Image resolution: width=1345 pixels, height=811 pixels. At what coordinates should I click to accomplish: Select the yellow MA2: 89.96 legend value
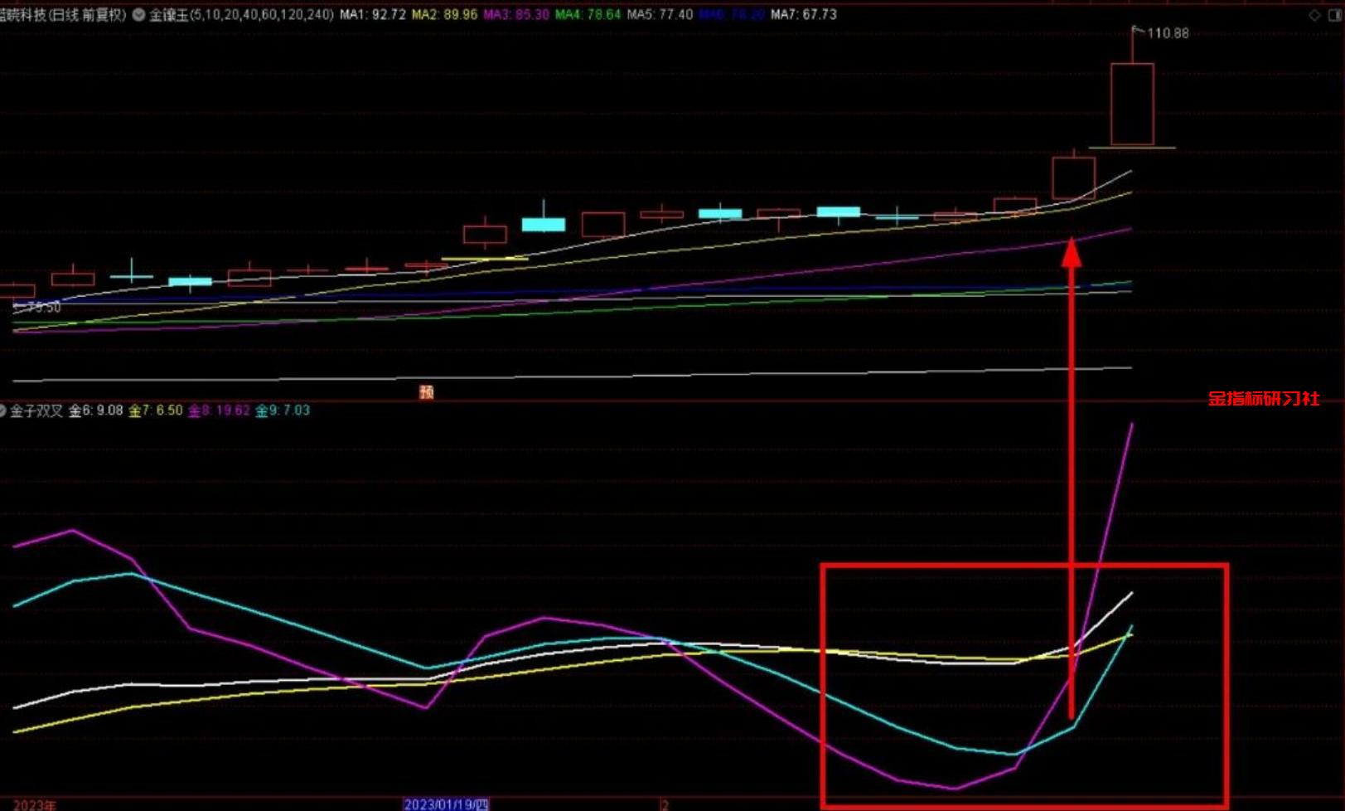tap(444, 15)
